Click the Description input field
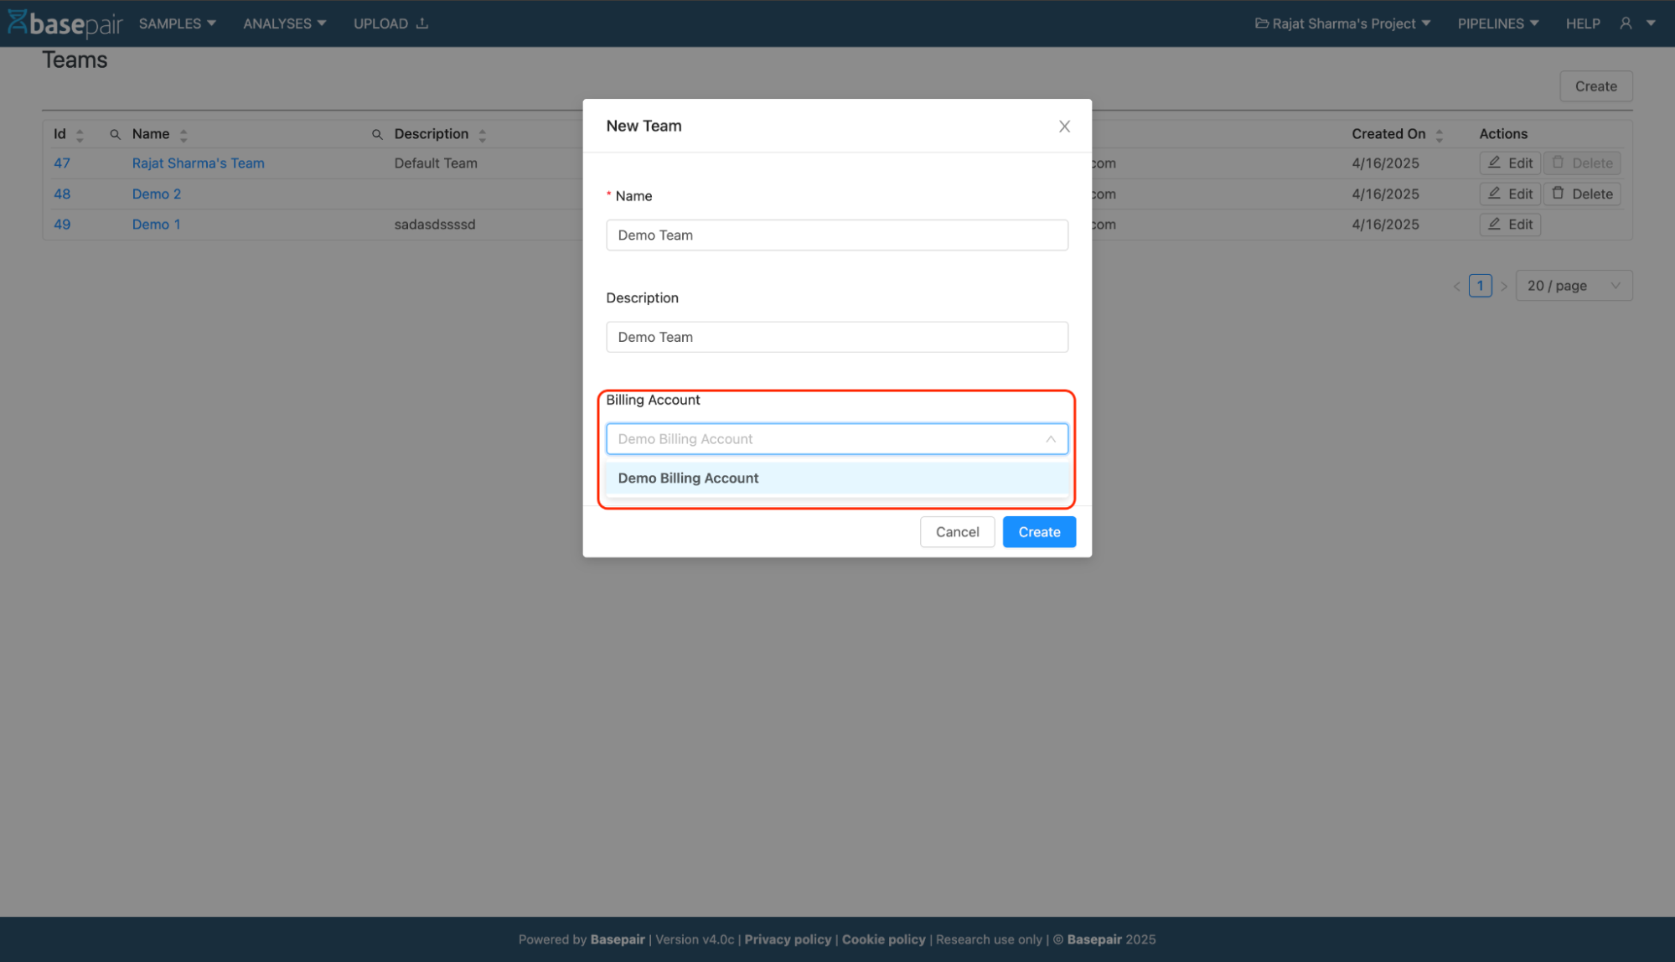The image size is (1675, 962). (836, 337)
